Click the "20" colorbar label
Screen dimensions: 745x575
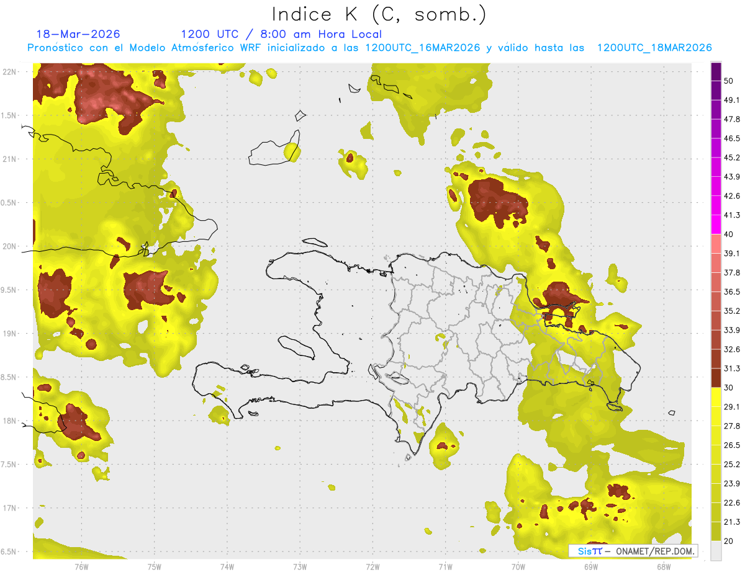(729, 541)
